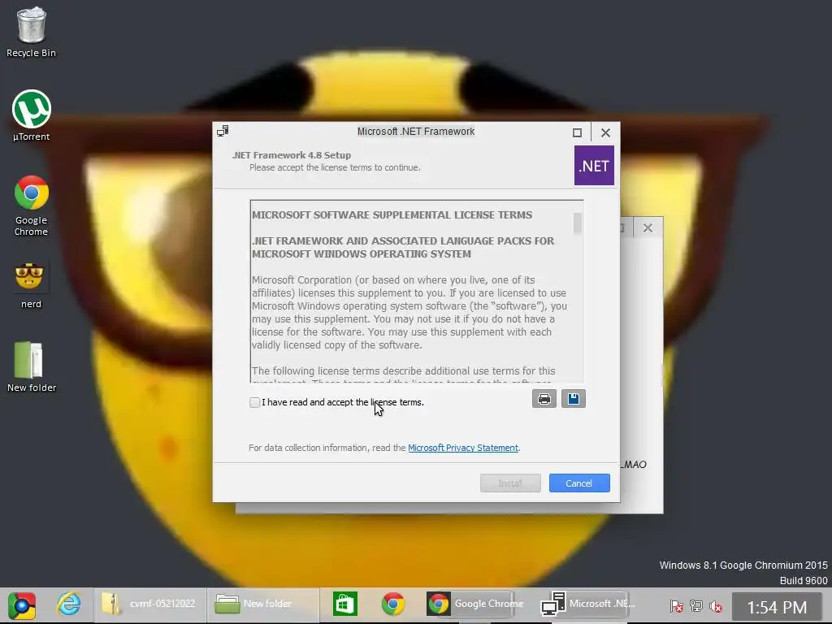Click the greyed Install button
Viewport: 832px width, 624px height.
(x=510, y=483)
